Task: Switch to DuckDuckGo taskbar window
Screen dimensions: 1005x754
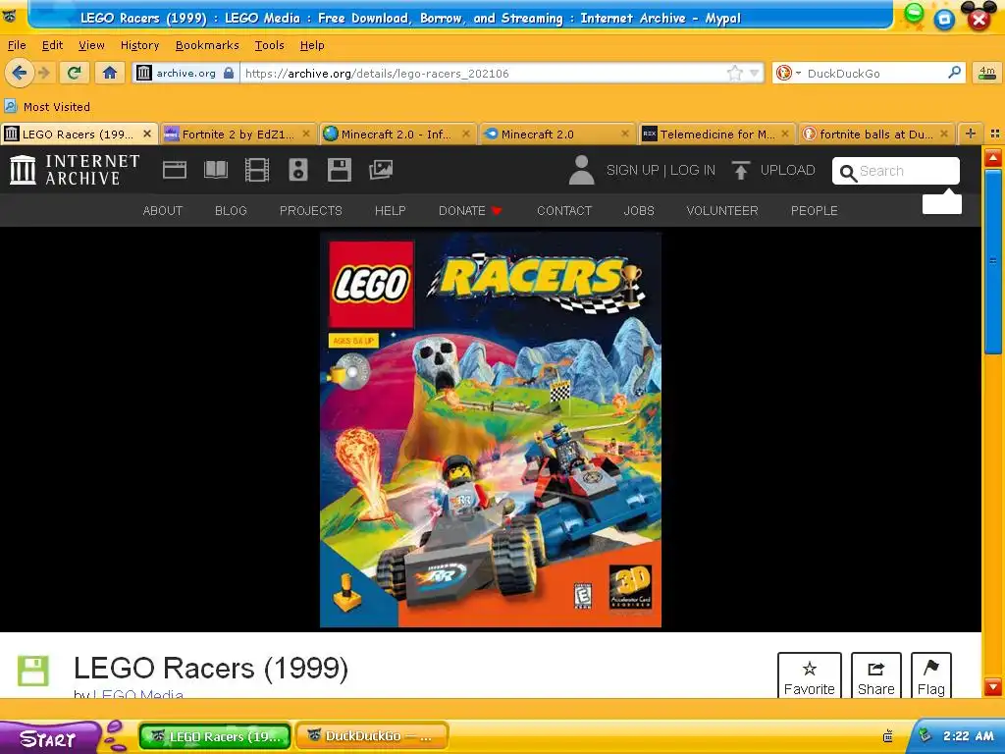Action: click(372, 736)
